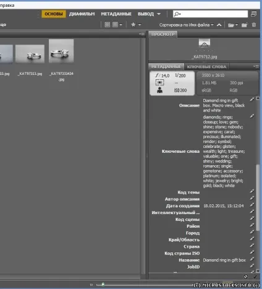Screen dimensions: 262x289
Task: Select the КЛЮЧЕВЫЕ СЛОВА panel tab
Action: pyautogui.click(x=206, y=67)
